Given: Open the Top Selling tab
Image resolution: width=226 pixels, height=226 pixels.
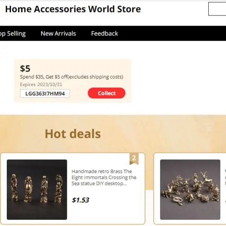Looking at the screenshot, I should tap(13, 34).
